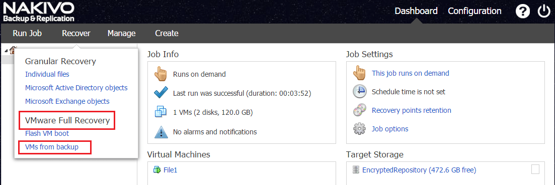Viewport: 555px width, 185px height.
Task: Click the EncryptedRepository storage icon
Action: pos(356,170)
